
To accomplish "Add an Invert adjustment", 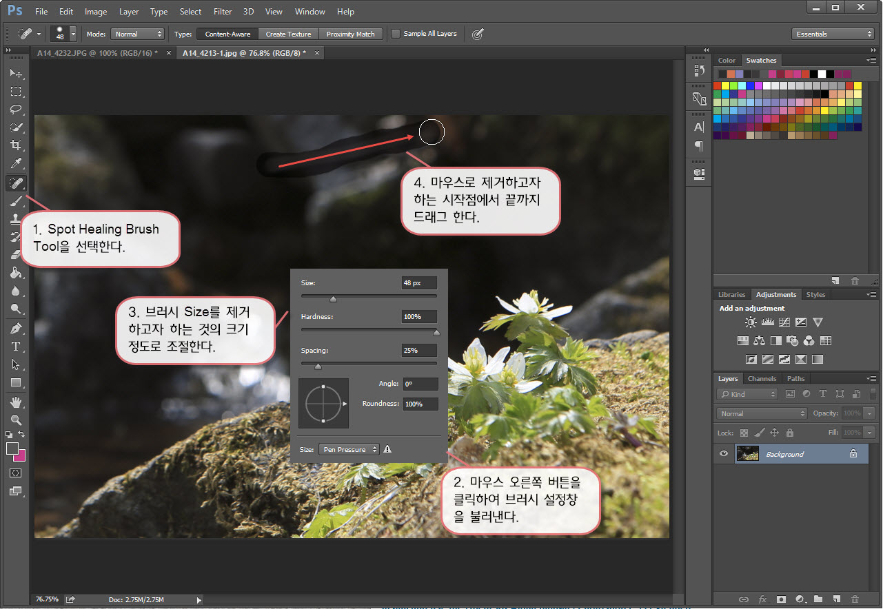I will point(751,359).
